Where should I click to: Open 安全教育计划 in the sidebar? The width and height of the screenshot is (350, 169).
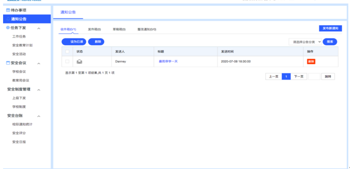coord(22,45)
